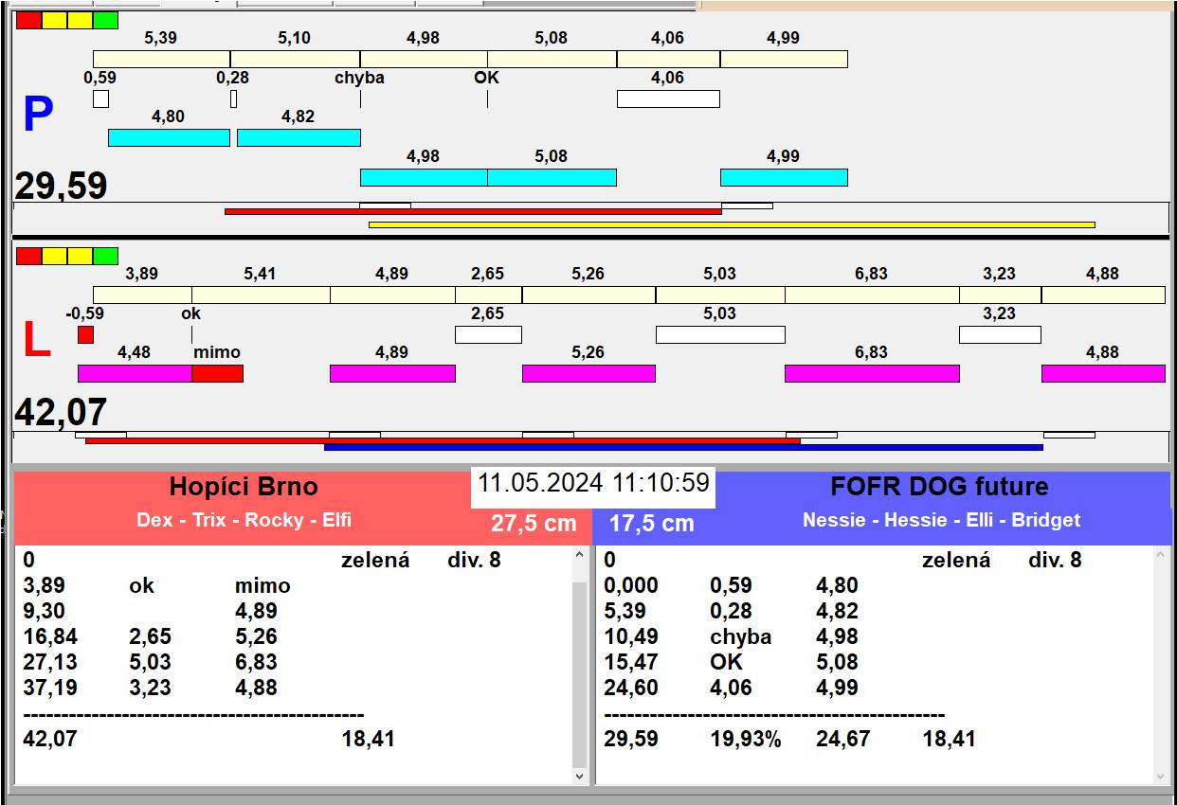Click the '27,5 cm' jump height label
Screen dimensions: 1177x805
click(534, 523)
